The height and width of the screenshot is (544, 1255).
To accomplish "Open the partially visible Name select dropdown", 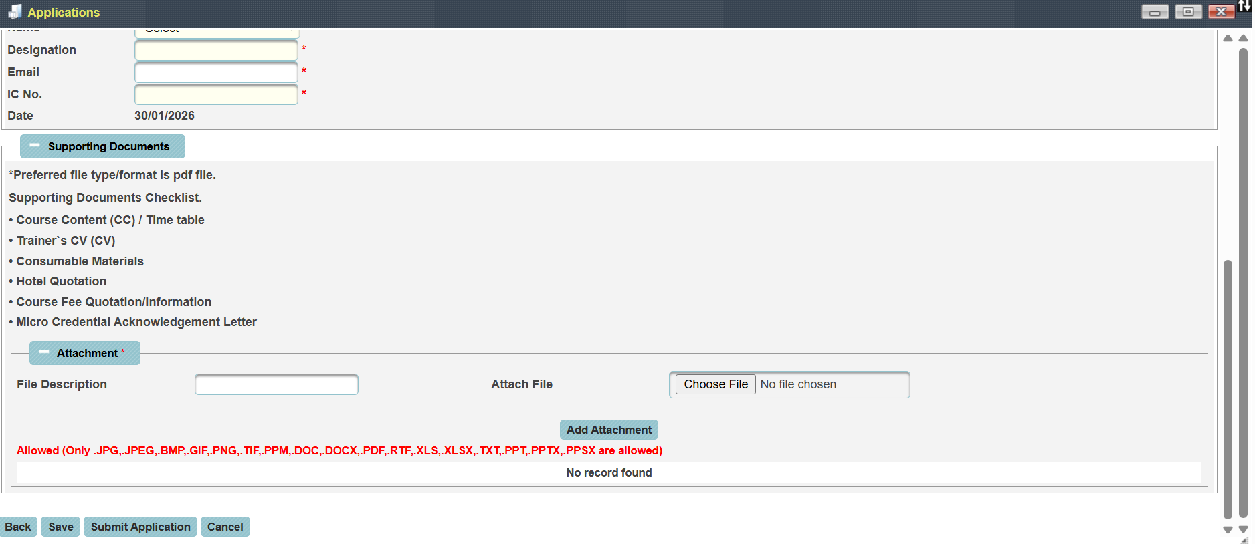I will [x=217, y=31].
